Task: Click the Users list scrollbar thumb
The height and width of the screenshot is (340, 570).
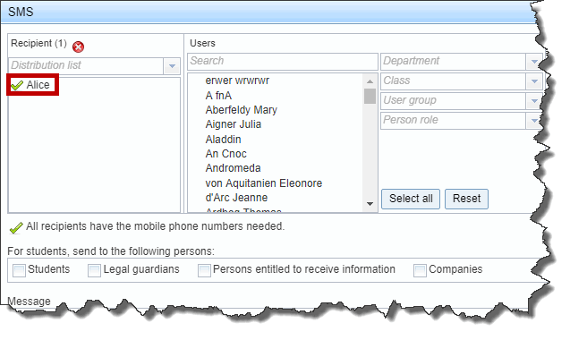Action: tap(370, 97)
